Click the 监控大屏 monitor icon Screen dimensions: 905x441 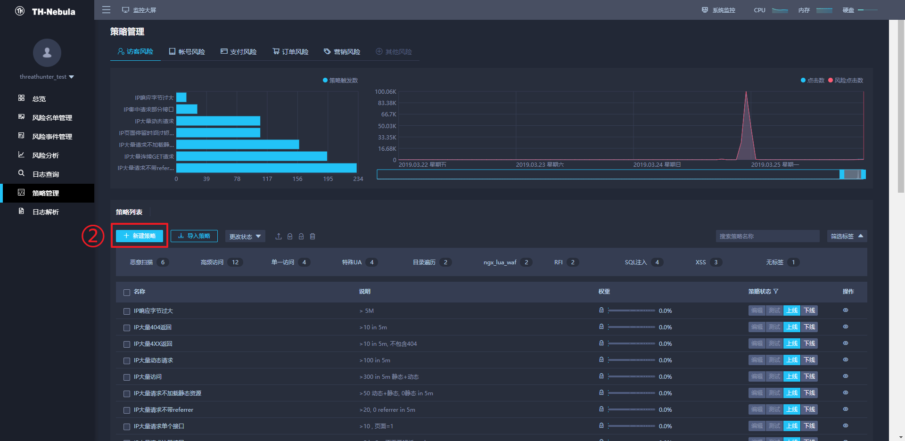point(125,10)
